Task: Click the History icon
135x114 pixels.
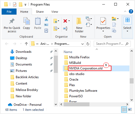Action: 114,30
